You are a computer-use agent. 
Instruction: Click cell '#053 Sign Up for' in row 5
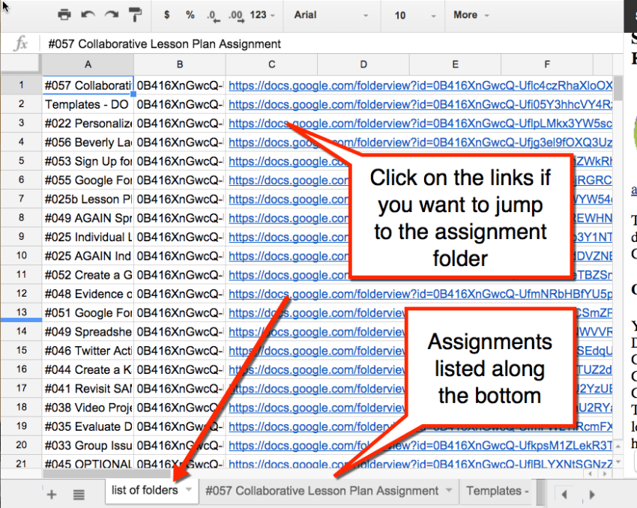click(88, 161)
